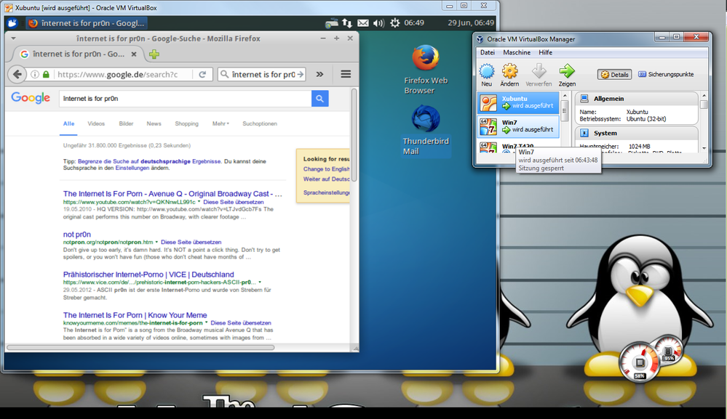Open the network connection arrows indicator
Screen dimensions: 727x419
pos(347,23)
